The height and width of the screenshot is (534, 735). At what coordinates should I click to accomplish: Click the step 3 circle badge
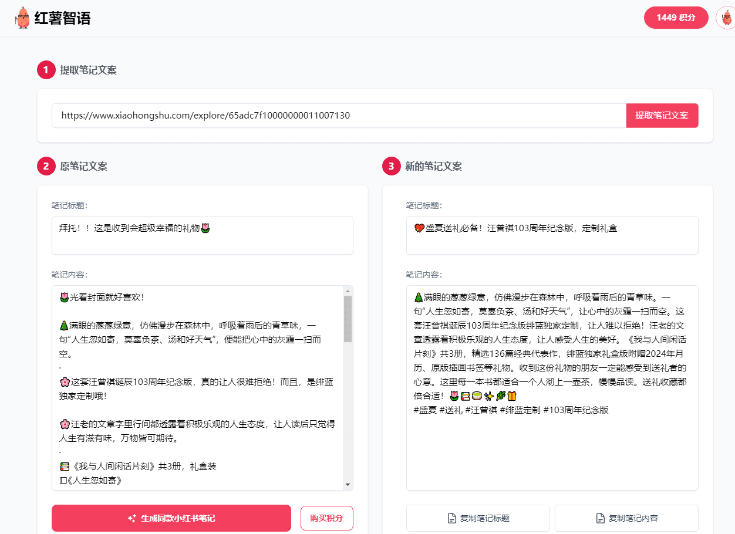pos(392,166)
